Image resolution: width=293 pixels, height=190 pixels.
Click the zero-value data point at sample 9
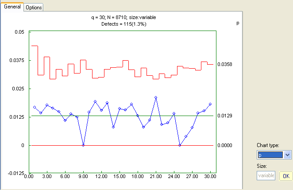83,145
